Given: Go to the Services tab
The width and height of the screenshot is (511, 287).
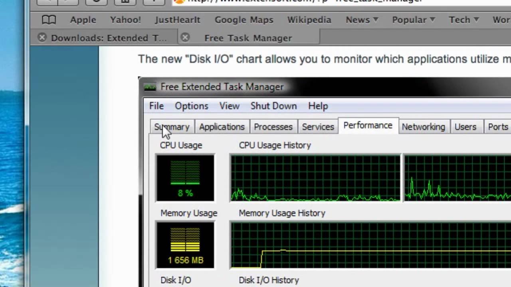Looking at the screenshot, I should tap(318, 127).
